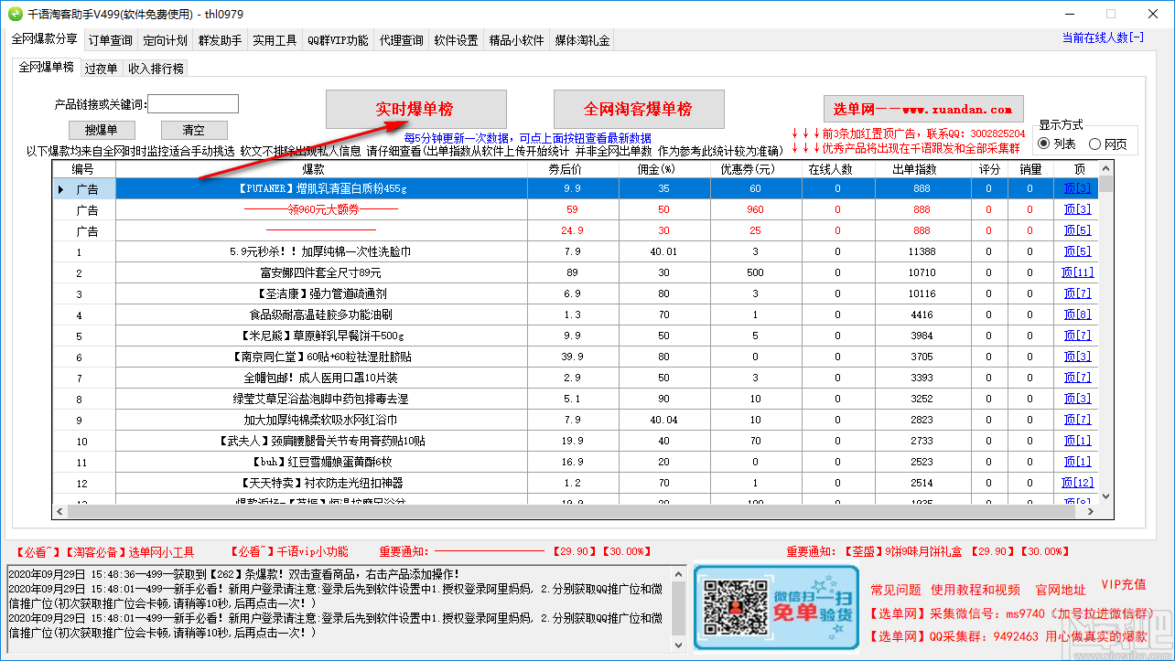Select the 全网爆单榜 sub-tab
The image size is (1175, 661).
click(x=47, y=67)
